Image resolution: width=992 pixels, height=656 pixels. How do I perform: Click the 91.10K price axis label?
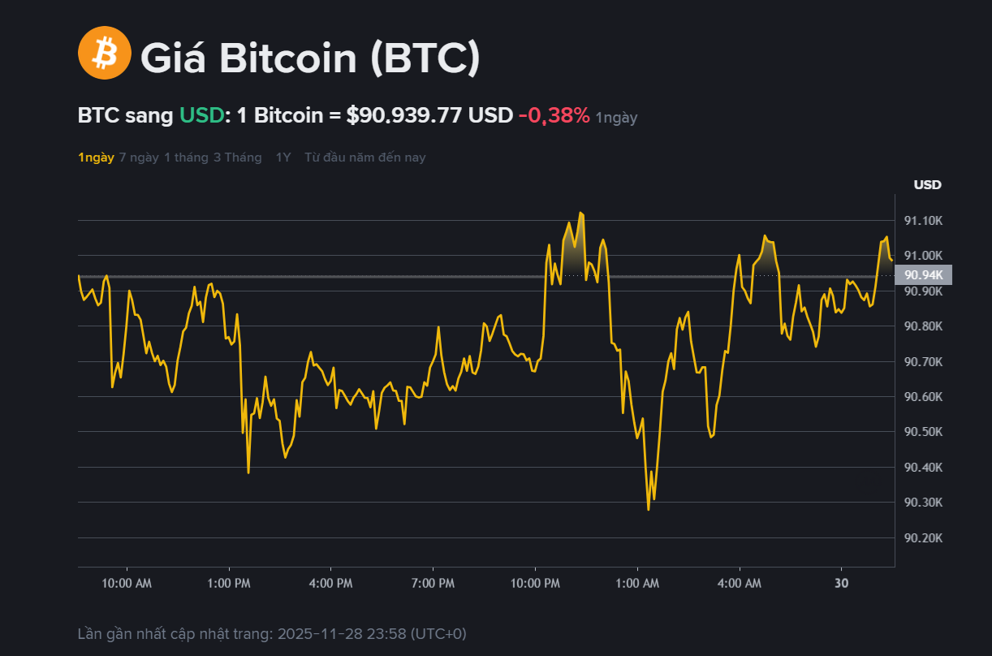[923, 221]
